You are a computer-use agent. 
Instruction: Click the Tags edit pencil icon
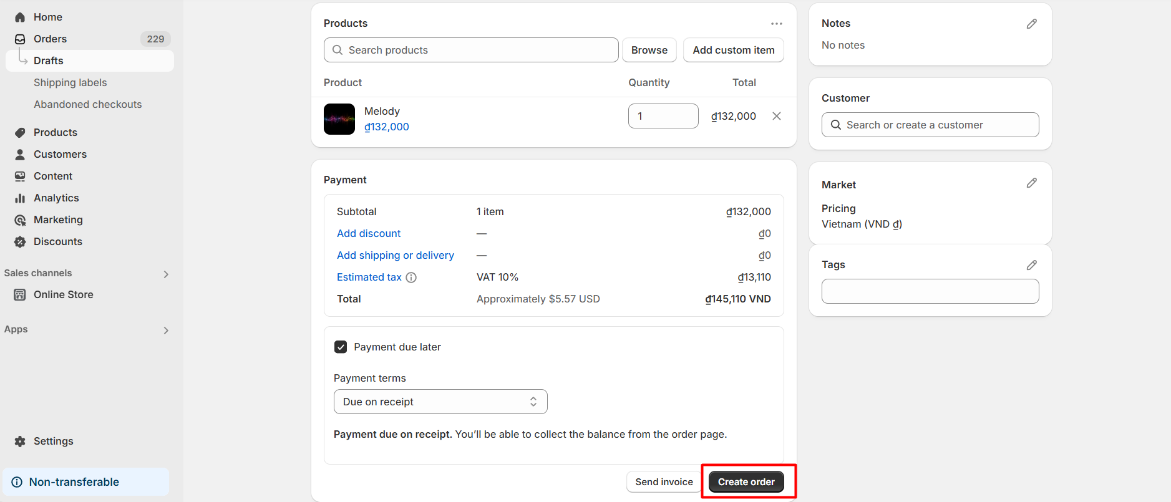pos(1031,265)
